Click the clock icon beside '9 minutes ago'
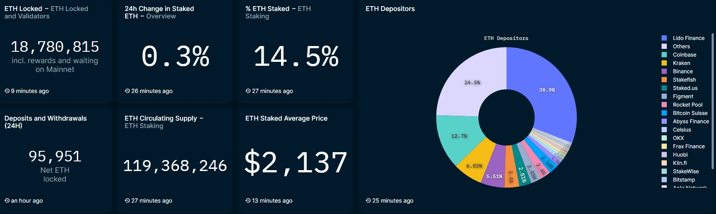Viewport: 716px width, 214px height. [x=7, y=91]
